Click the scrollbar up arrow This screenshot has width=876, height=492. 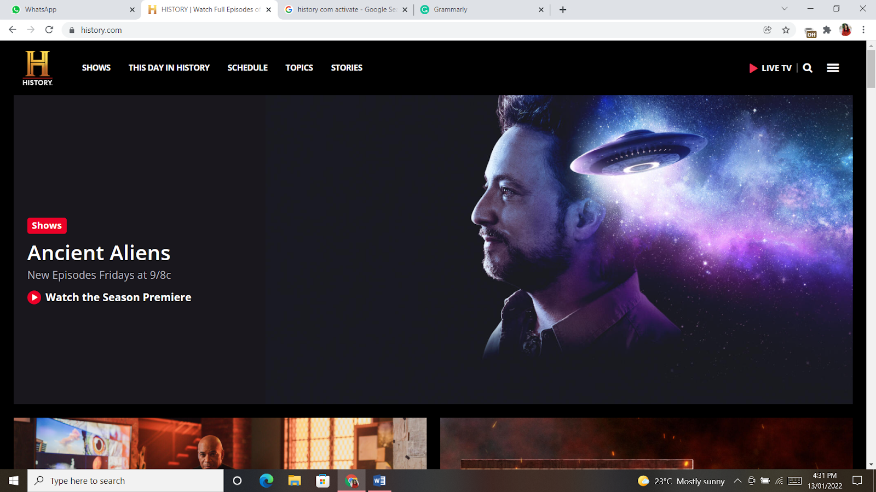[x=871, y=45]
